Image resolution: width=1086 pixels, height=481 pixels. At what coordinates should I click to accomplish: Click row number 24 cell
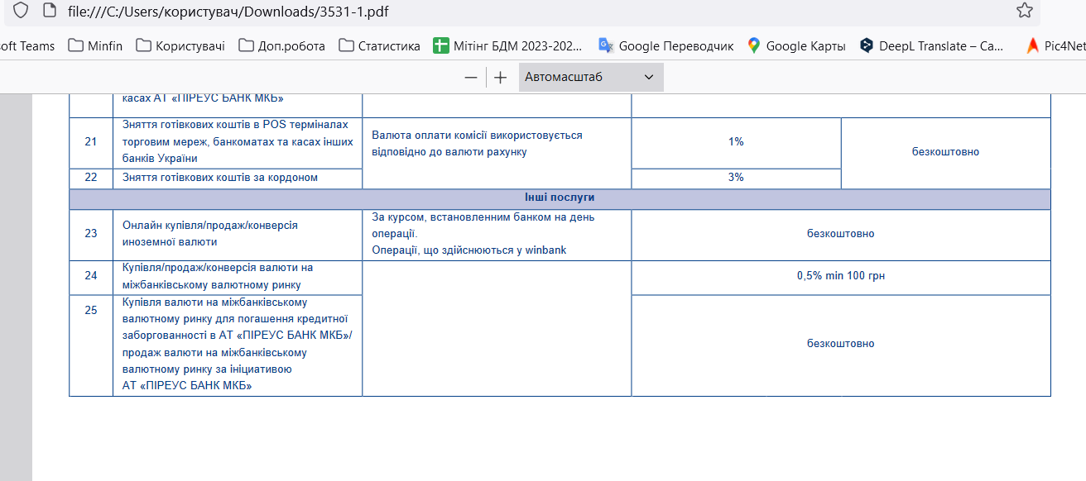pos(91,277)
